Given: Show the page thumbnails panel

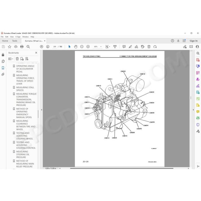Looking at the screenshot, I should point(3,61).
